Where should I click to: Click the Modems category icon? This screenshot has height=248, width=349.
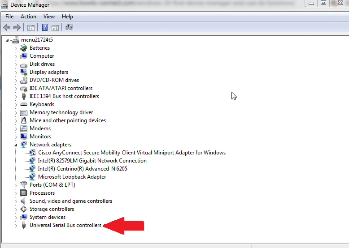[x=23, y=128]
